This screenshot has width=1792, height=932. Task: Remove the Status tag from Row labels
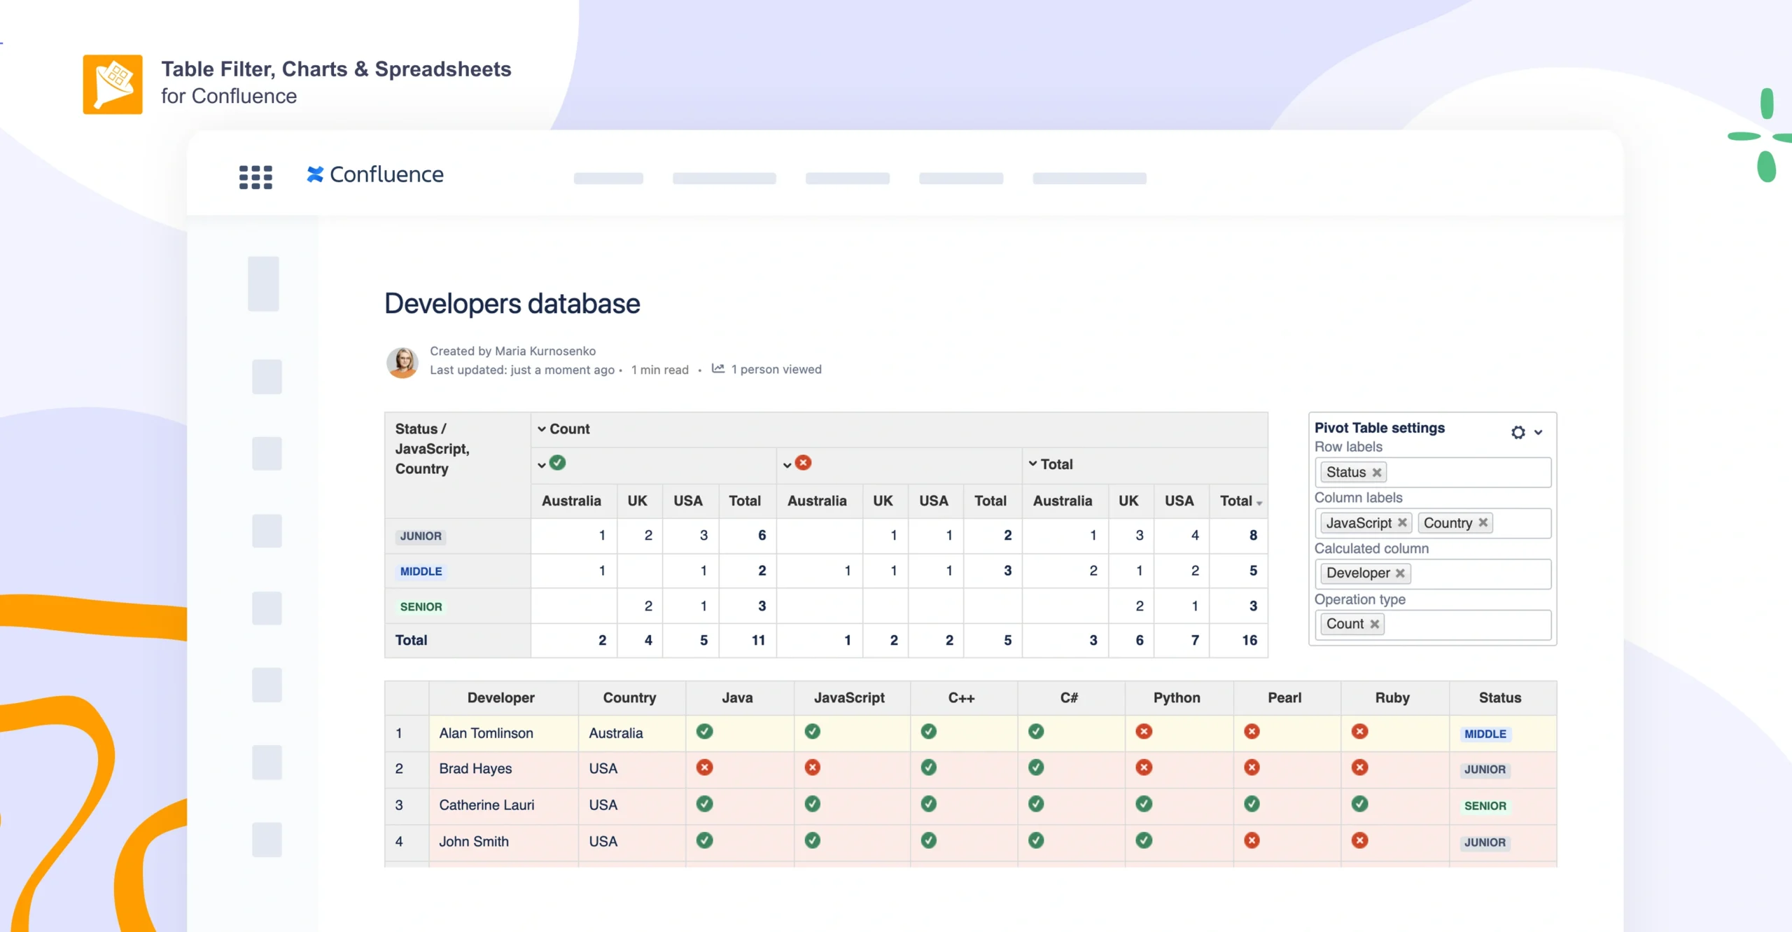click(1376, 472)
